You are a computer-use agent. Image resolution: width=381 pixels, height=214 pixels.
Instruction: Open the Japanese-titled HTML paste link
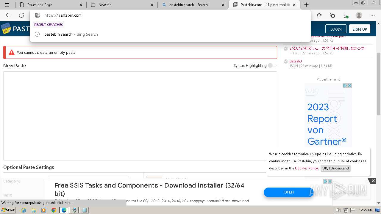(327, 48)
